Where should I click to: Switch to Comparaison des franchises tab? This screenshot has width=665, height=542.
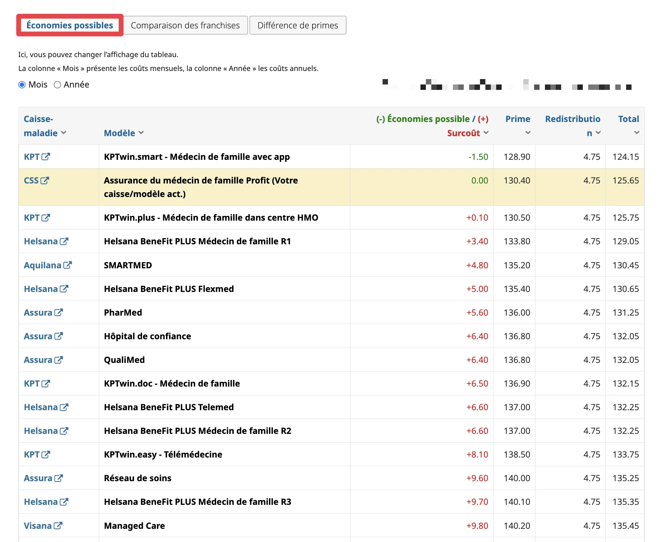(x=185, y=25)
